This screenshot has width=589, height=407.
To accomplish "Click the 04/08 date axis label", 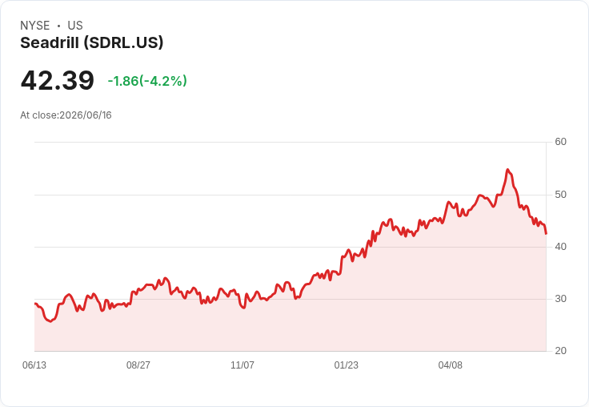I will 451,365.
